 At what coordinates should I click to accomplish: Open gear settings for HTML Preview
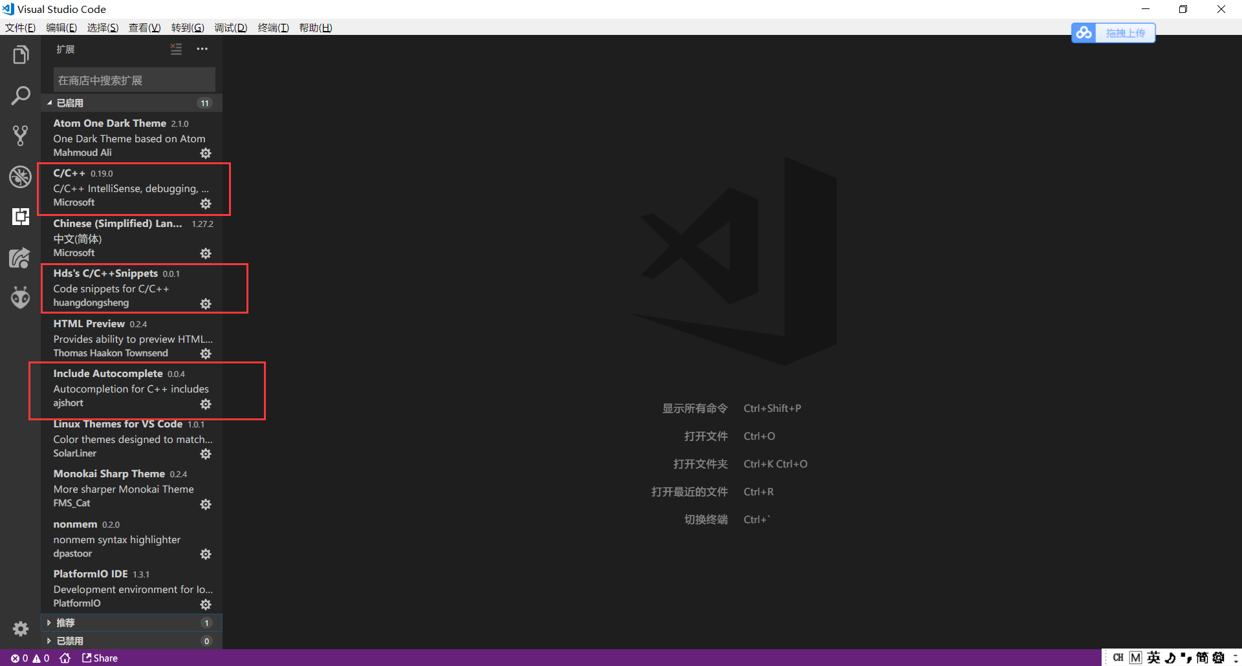(x=206, y=354)
